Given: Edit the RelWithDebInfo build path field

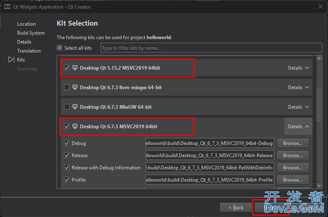Looking at the screenshot, I should point(209,168).
